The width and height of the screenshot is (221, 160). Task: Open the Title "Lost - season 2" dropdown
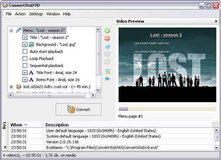pyautogui.click(x=25, y=37)
